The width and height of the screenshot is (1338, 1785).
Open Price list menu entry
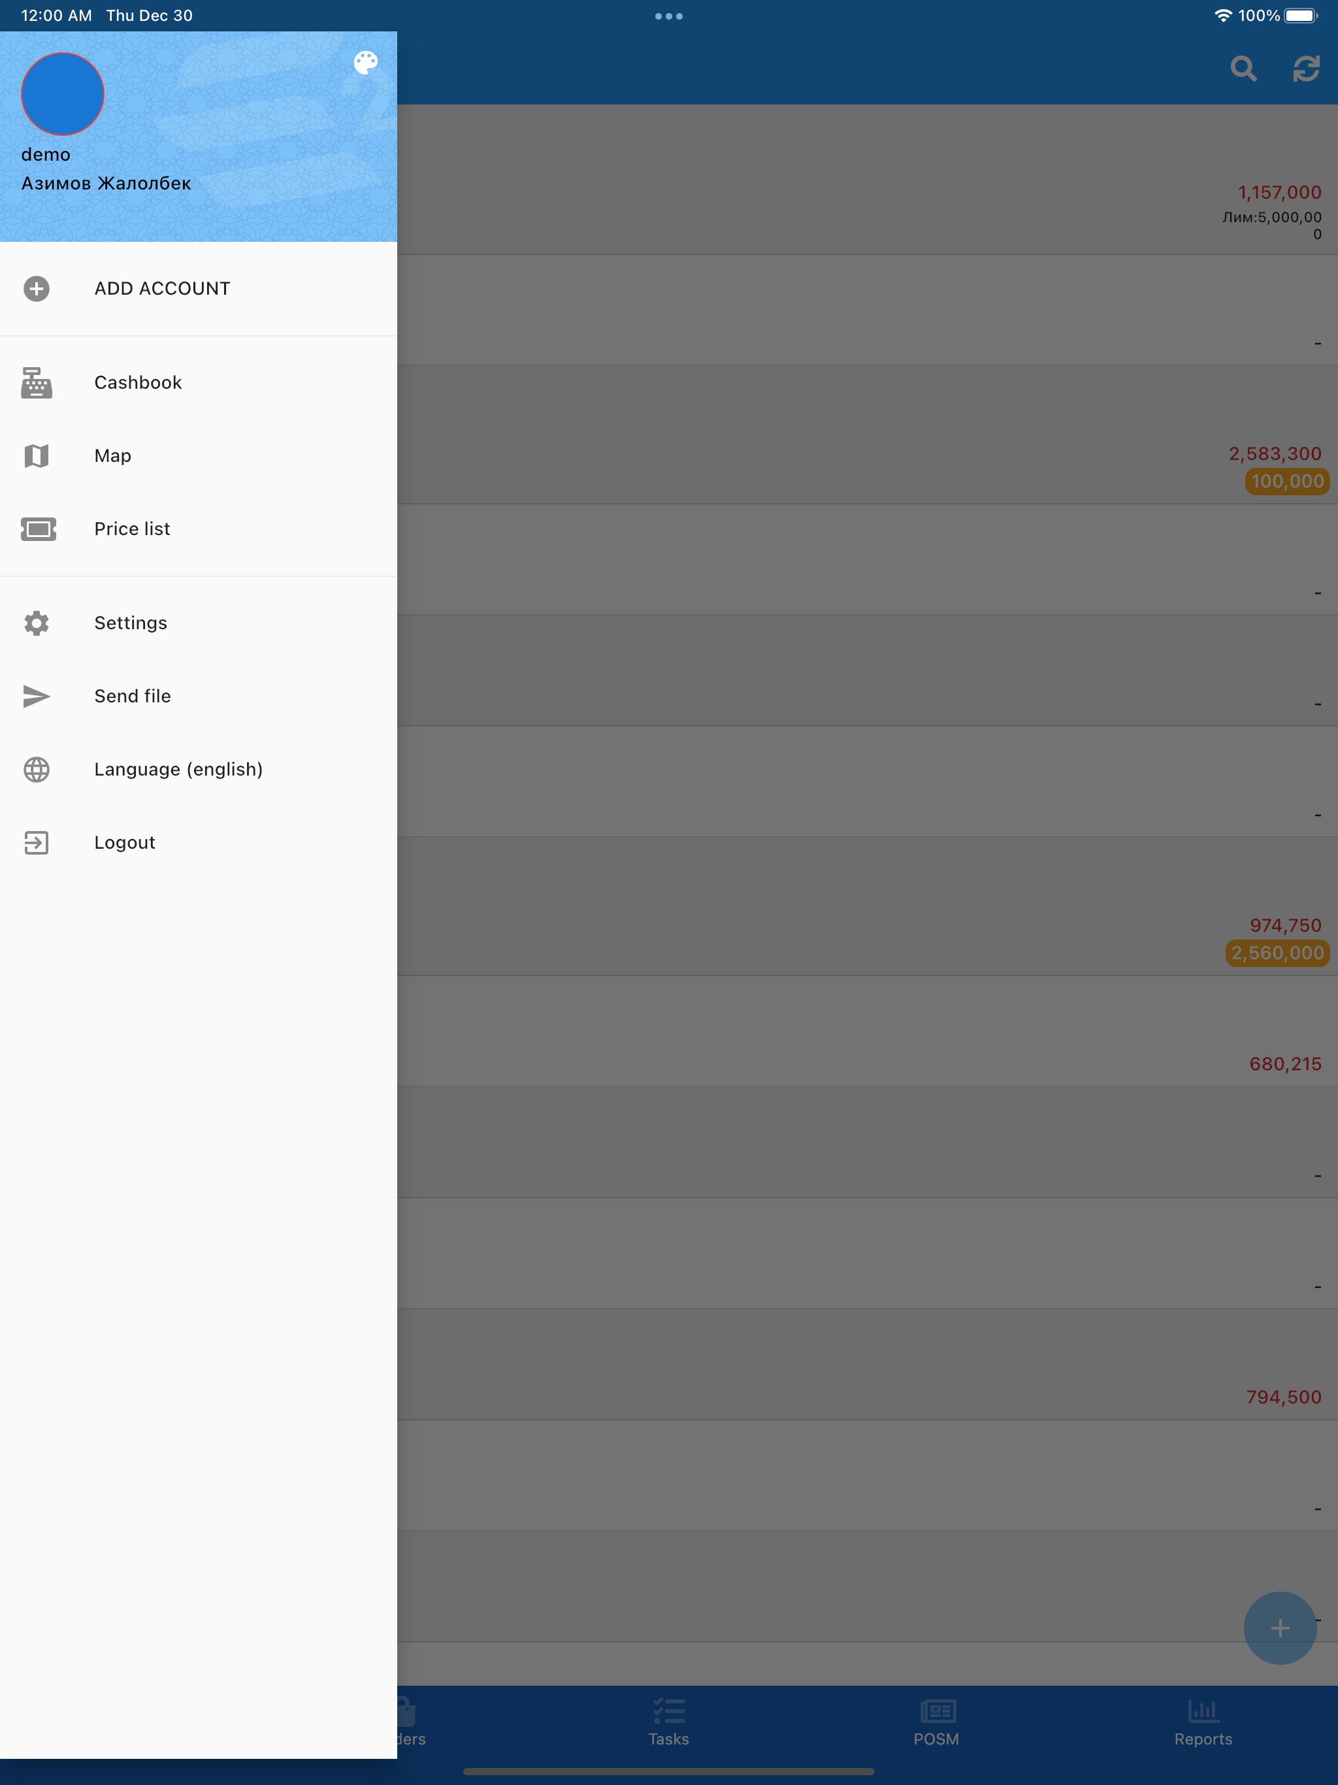199,529
